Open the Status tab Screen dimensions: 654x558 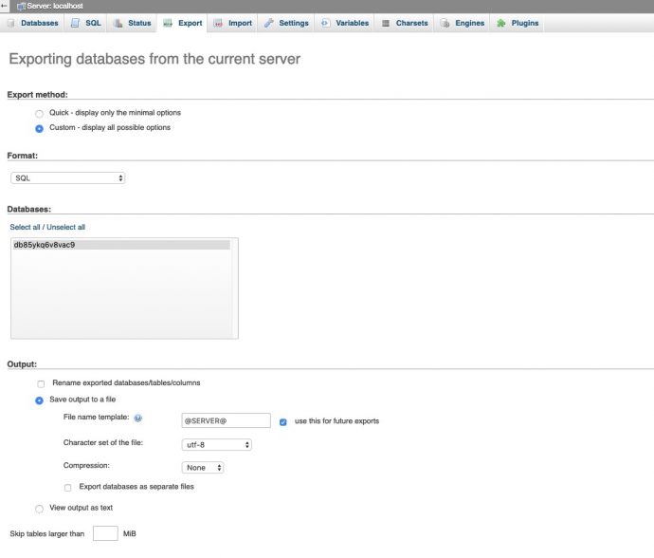point(132,23)
